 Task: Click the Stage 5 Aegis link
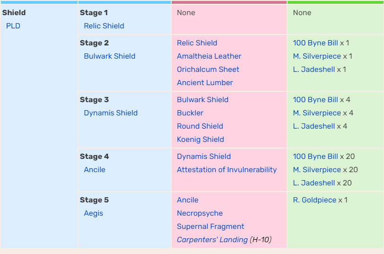point(93,213)
